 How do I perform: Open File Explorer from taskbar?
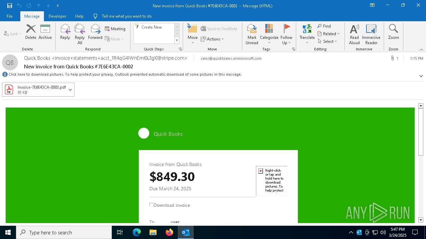pos(153,232)
